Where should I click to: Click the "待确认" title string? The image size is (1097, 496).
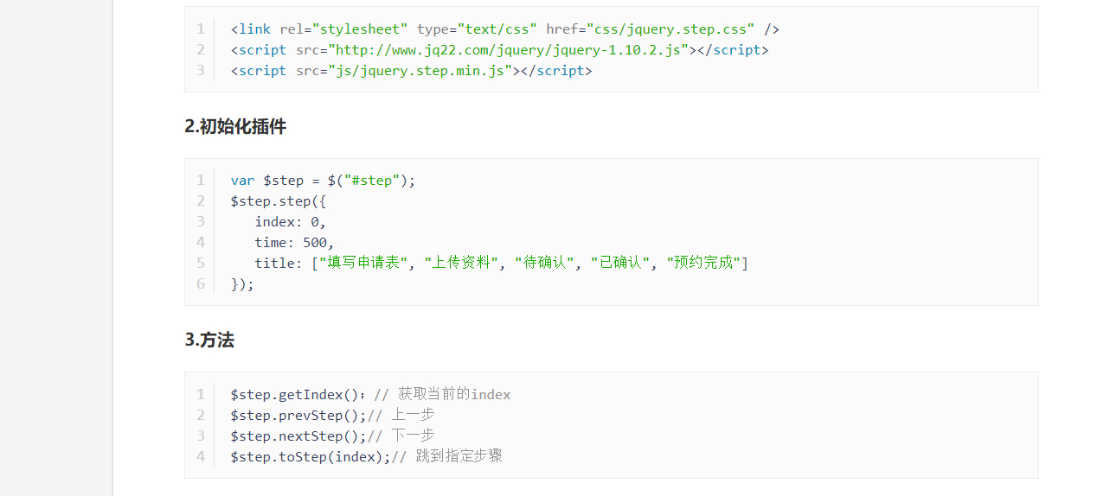tap(544, 264)
